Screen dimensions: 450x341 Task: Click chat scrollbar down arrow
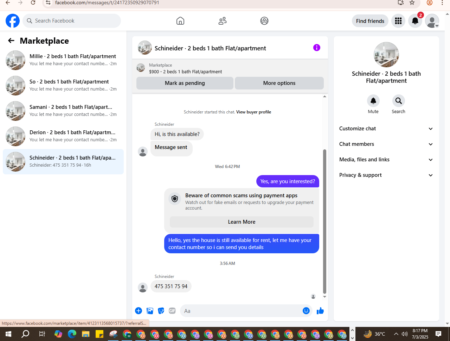tap(324, 297)
